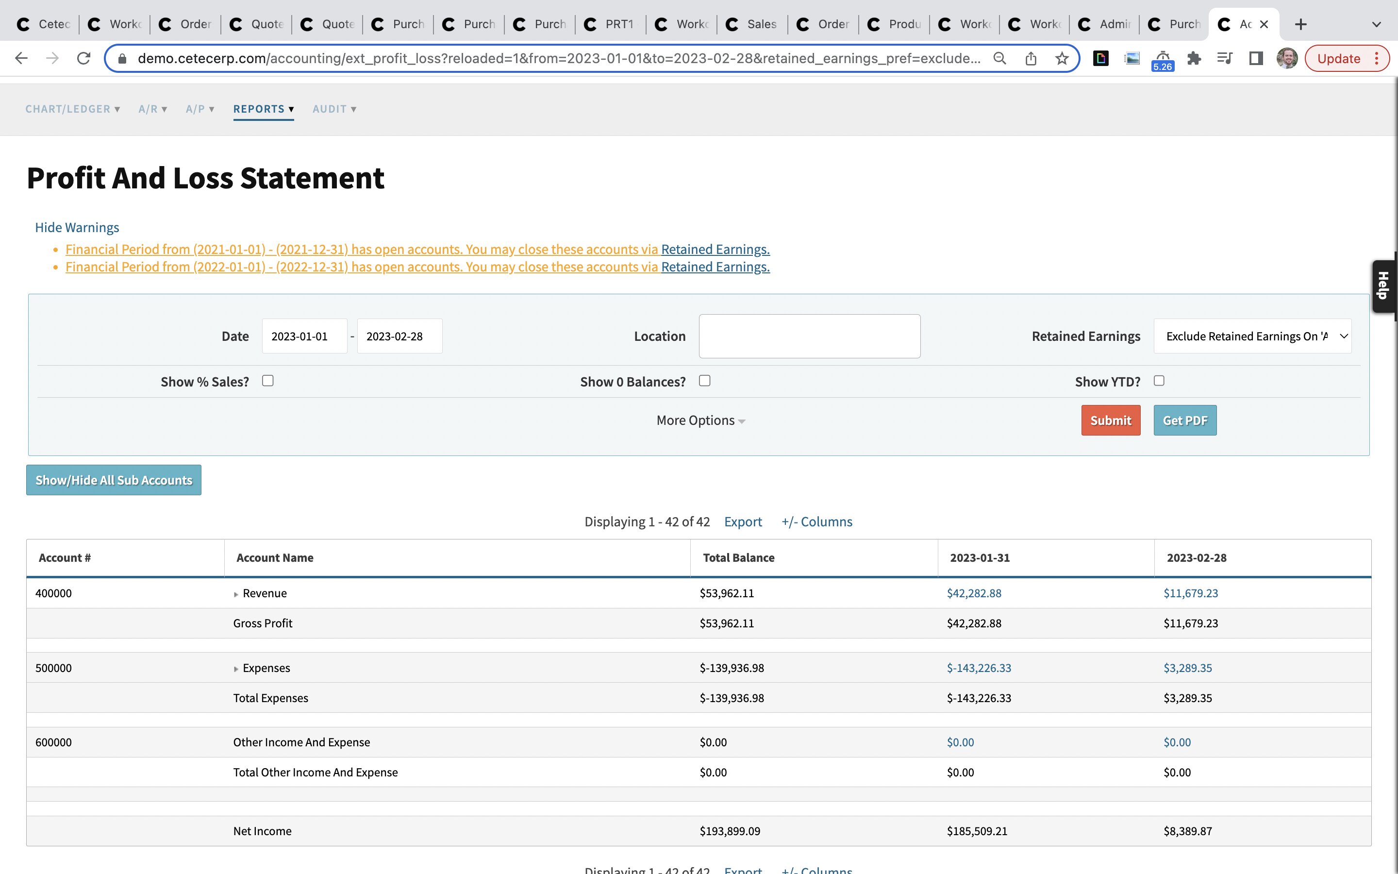Viewport: 1398px width, 874px height.
Task: Open the Reports menu
Action: click(x=264, y=109)
